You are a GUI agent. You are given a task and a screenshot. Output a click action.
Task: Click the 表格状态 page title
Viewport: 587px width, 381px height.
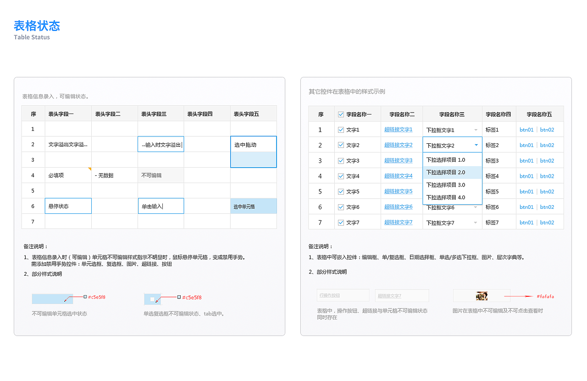pyautogui.click(x=37, y=25)
